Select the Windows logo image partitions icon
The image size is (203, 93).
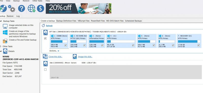[x=5, y=32]
